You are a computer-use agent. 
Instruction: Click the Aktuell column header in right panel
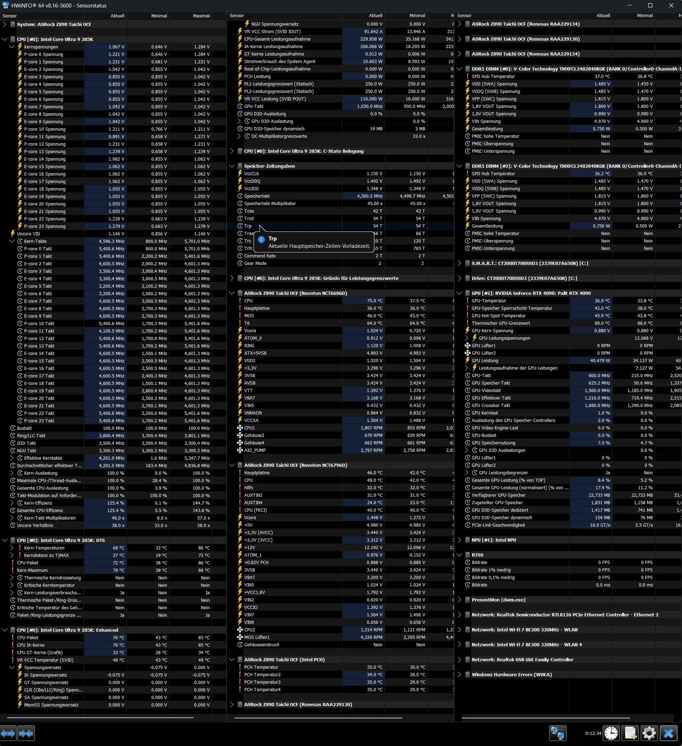tap(591, 16)
